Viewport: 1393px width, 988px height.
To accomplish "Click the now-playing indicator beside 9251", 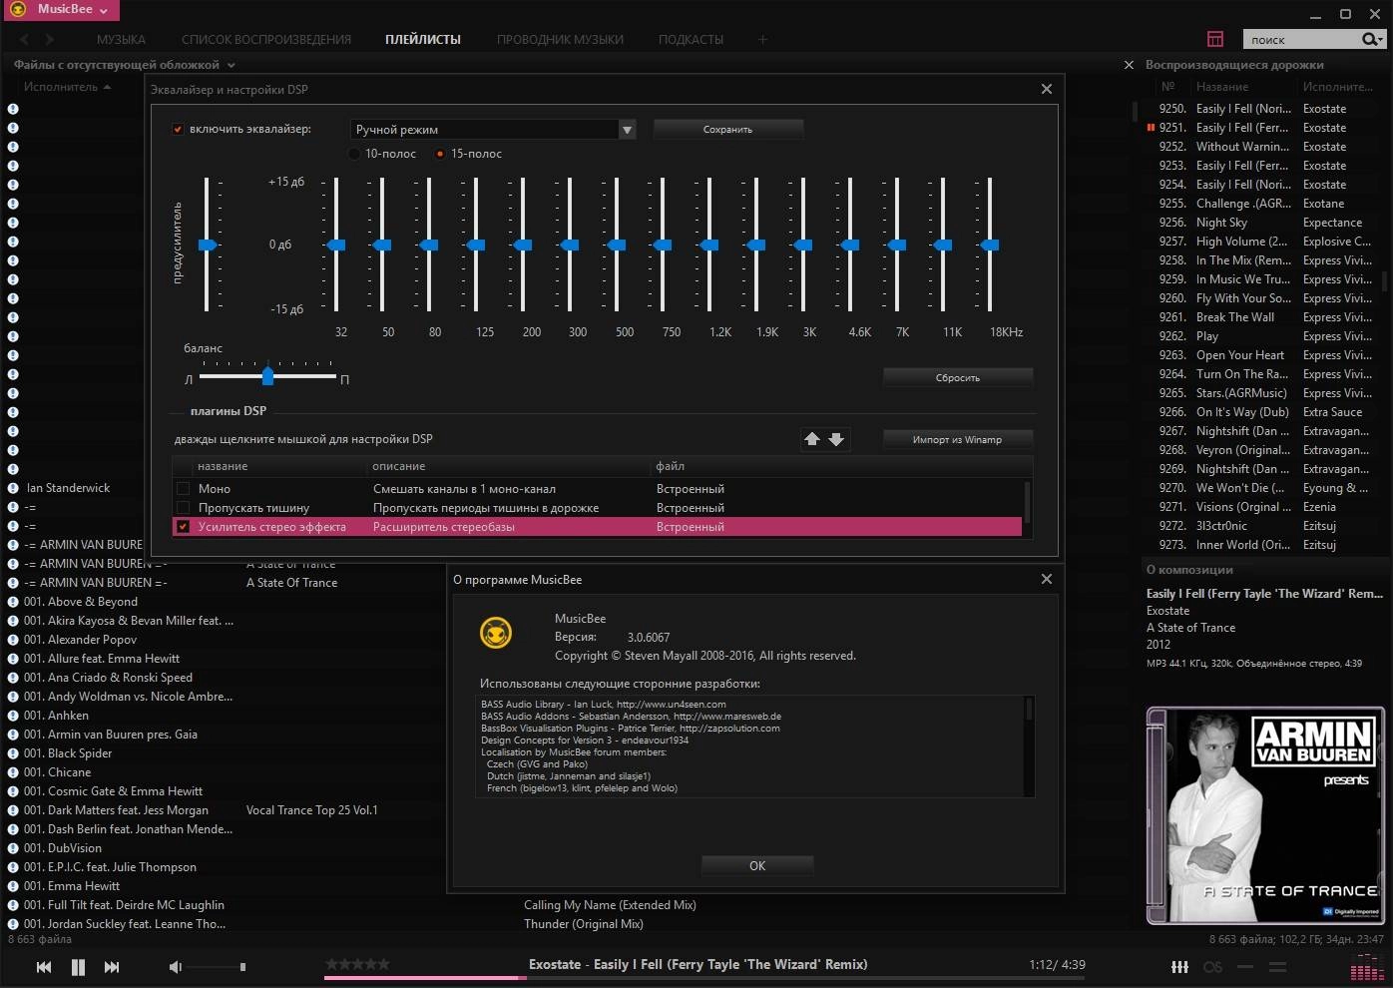I will [x=1151, y=128].
